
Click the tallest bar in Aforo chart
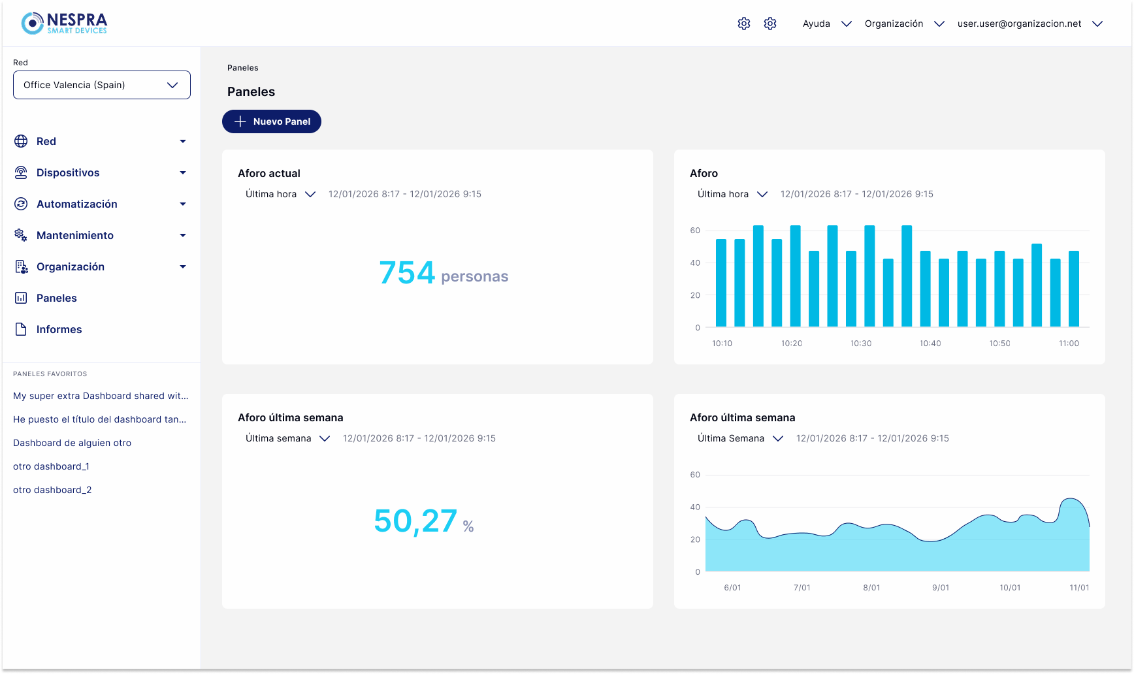click(758, 276)
